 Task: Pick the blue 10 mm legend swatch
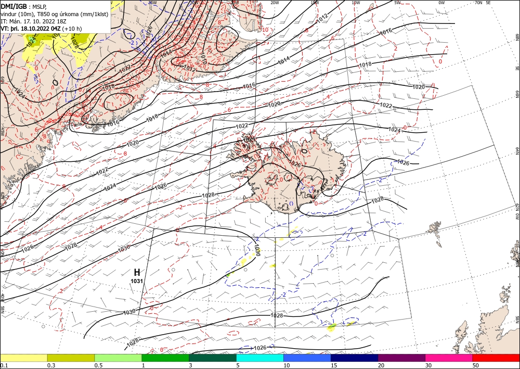307,358
